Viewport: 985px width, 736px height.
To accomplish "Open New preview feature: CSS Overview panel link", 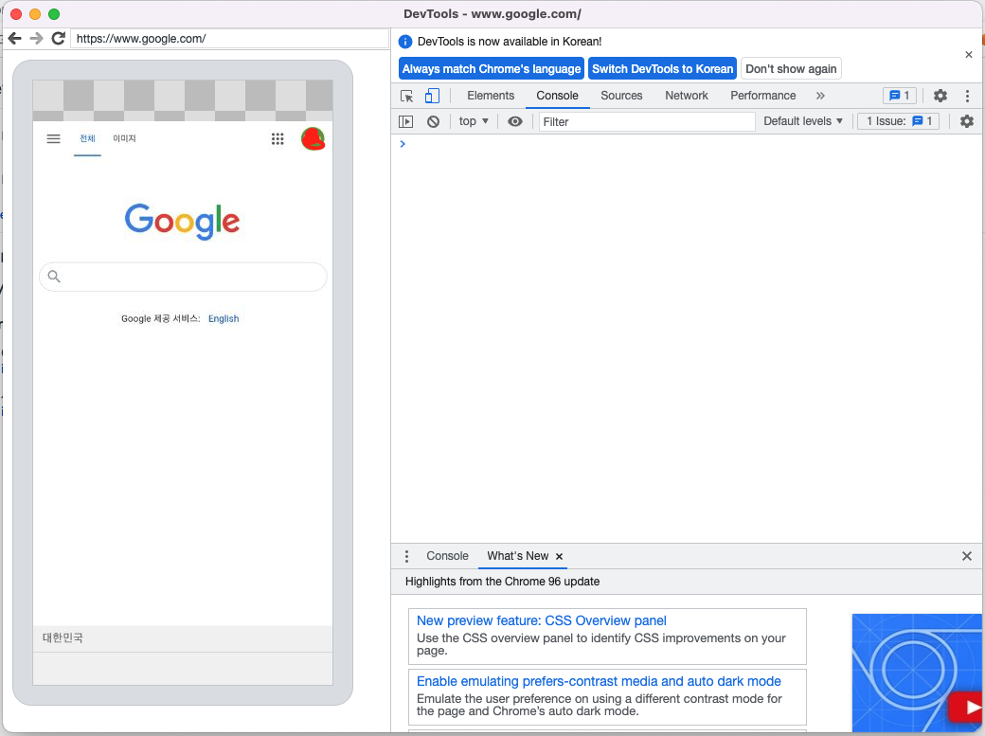I will click(x=542, y=621).
